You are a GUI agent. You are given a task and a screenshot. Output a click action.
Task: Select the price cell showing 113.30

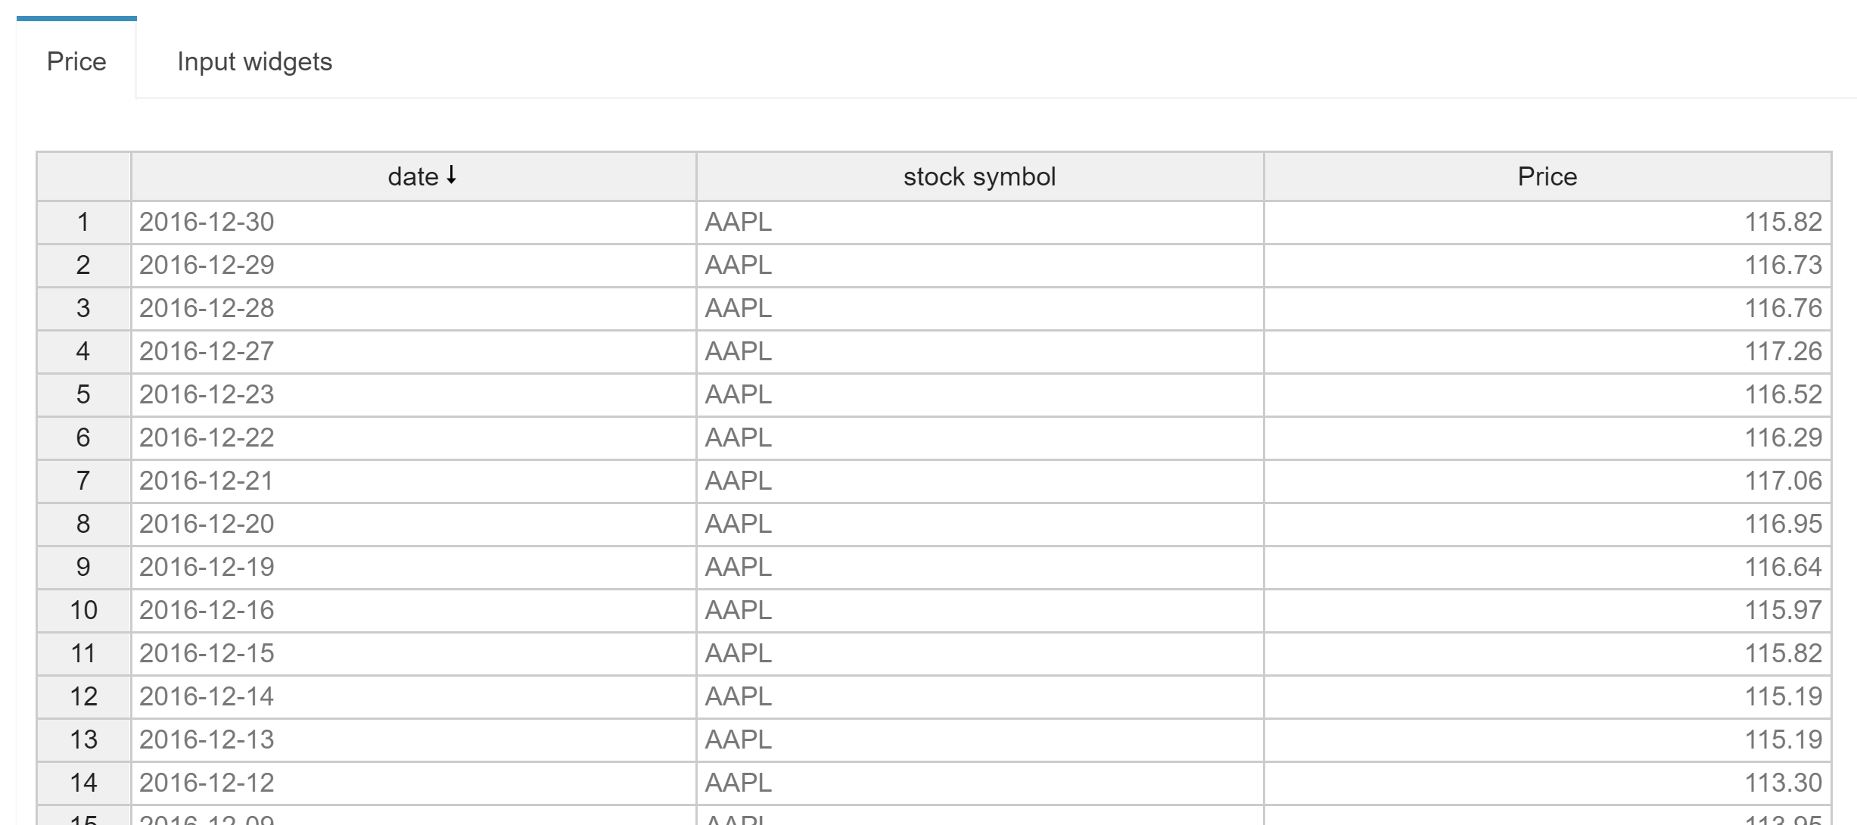click(x=1783, y=783)
